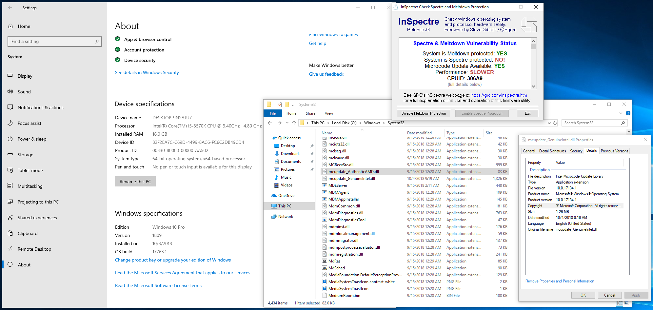
Task: Go up one folder level in Explorer
Action: click(294, 123)
